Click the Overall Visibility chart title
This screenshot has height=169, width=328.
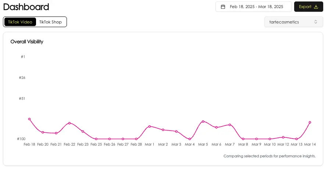tap(27, 42)
